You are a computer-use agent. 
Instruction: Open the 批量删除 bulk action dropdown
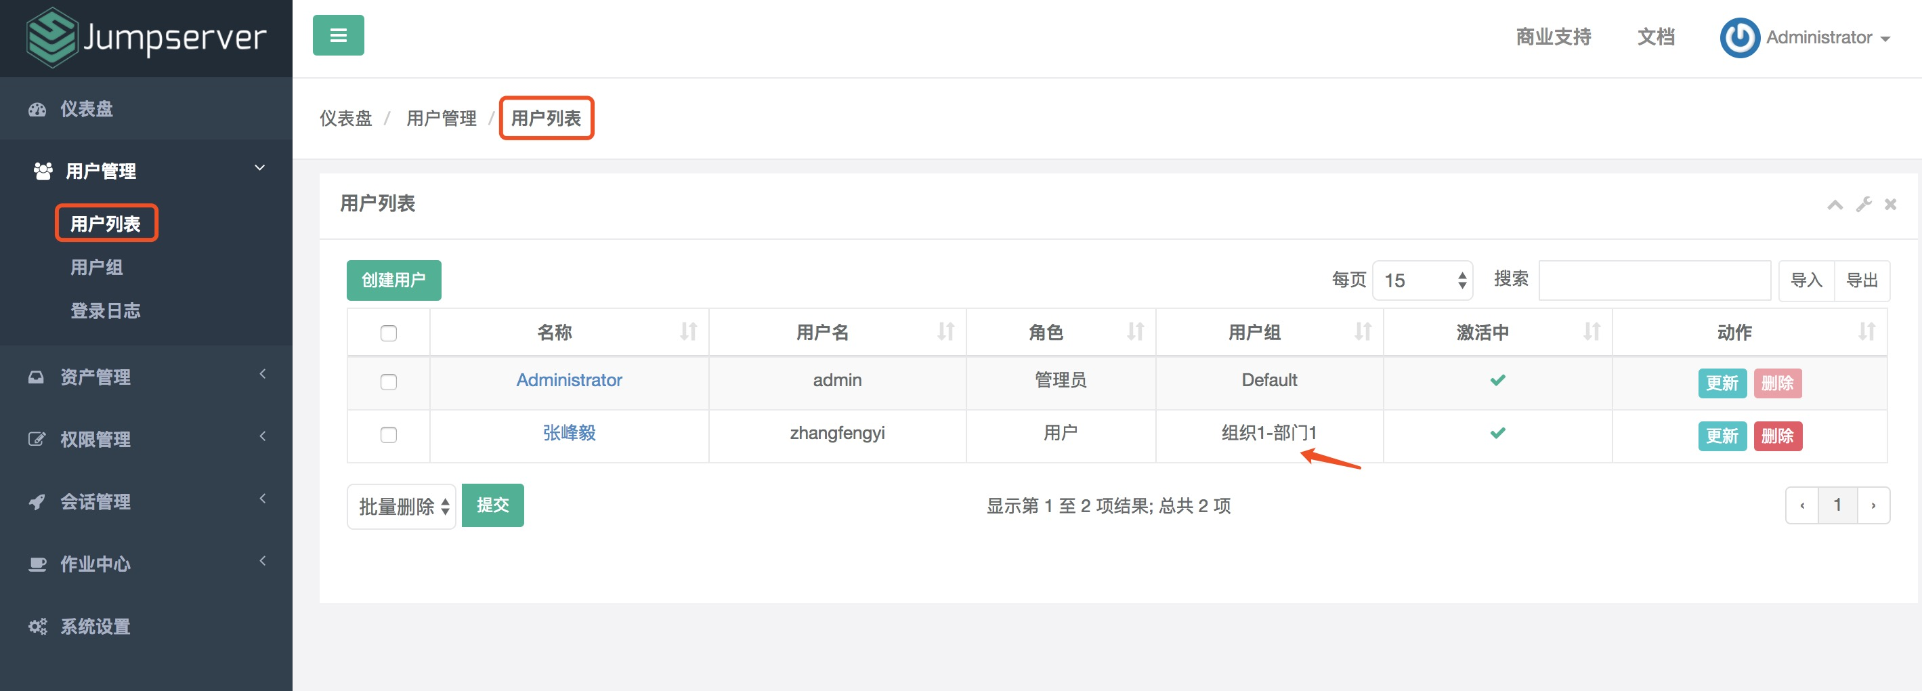coord(402,507)
